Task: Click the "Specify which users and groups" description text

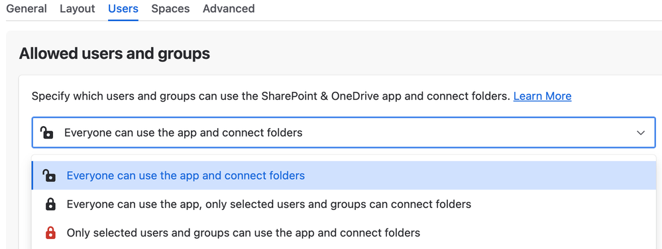Action: click(271, 96)
